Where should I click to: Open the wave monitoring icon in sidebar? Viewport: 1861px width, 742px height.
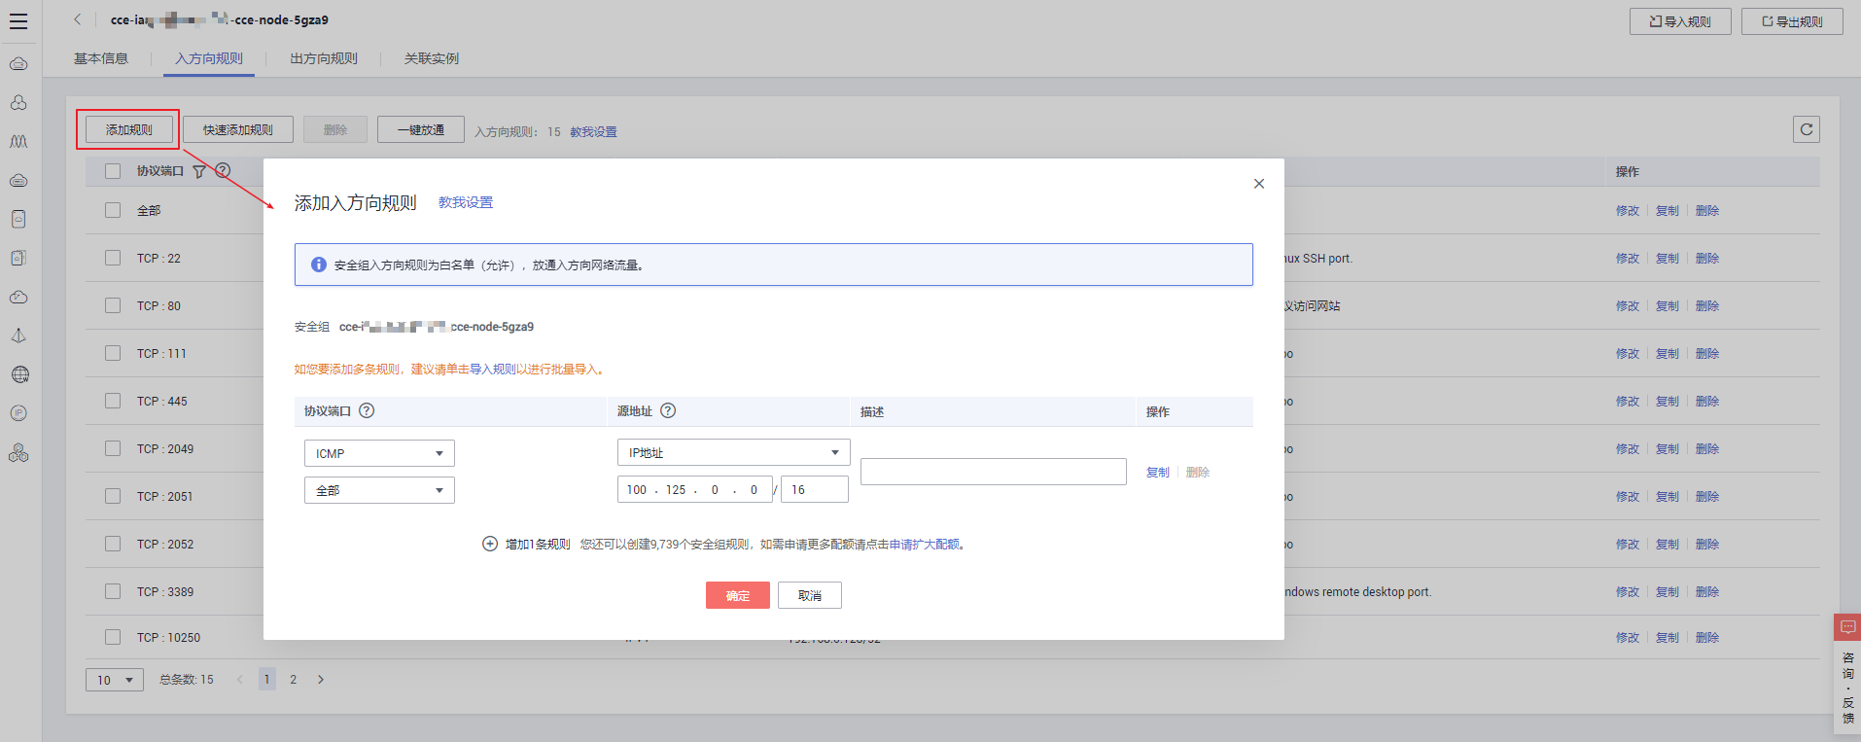coord(18,142)
